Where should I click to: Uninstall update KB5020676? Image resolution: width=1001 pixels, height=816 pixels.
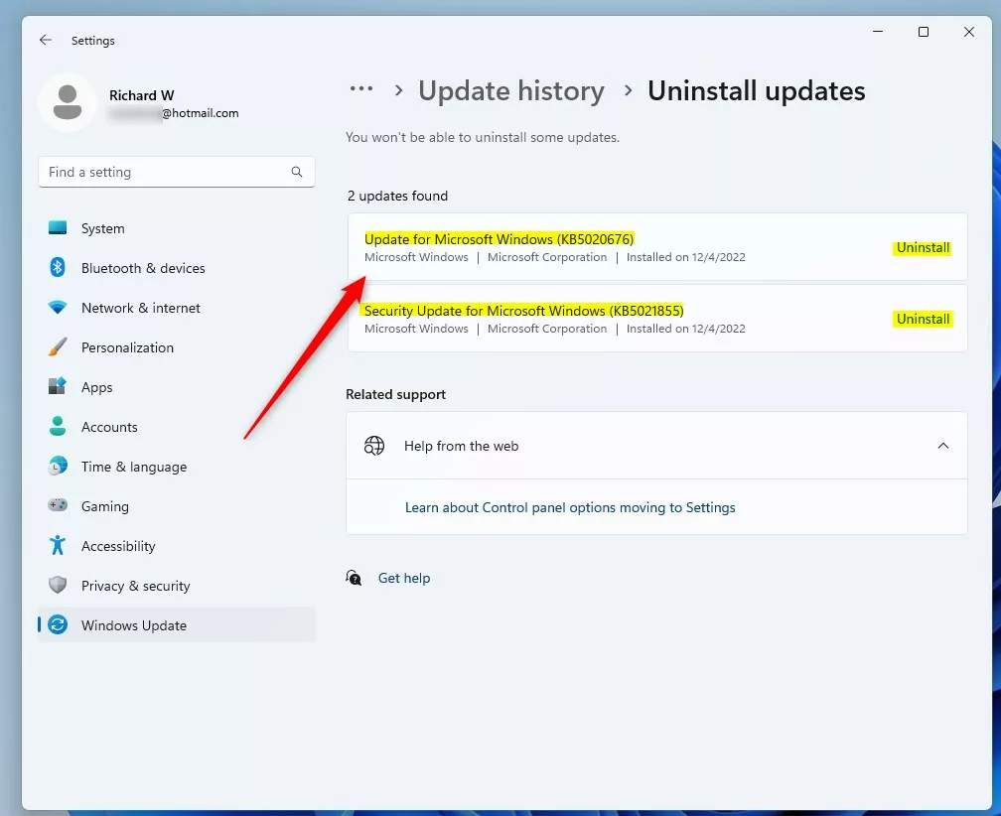[x=923, y=247]
